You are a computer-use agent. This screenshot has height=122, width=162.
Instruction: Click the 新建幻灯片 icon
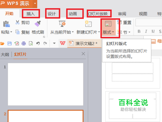[x=88, y=24]
